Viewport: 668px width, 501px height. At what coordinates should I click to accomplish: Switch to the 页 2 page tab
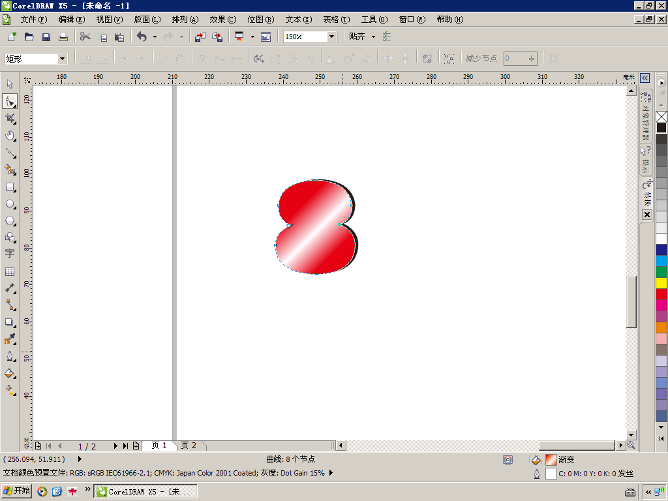189,446
